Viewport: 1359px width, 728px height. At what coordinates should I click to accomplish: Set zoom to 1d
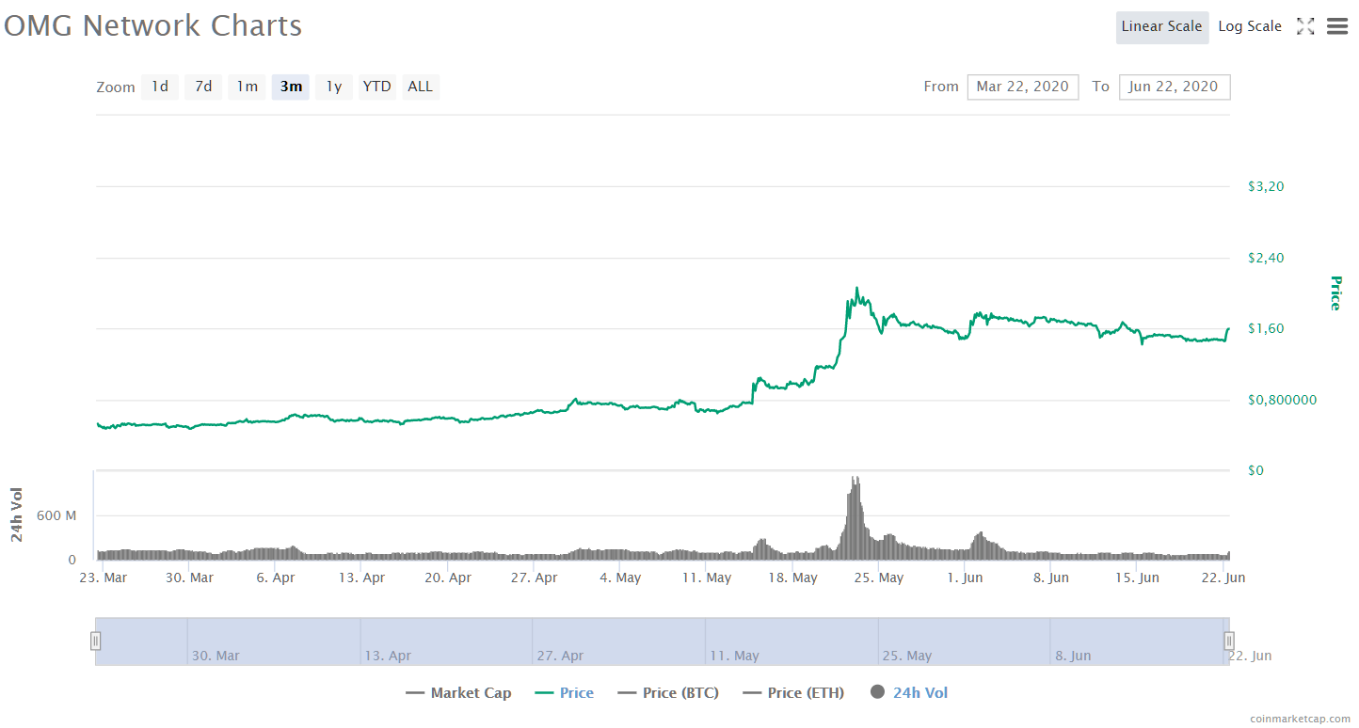click(160, 87)
